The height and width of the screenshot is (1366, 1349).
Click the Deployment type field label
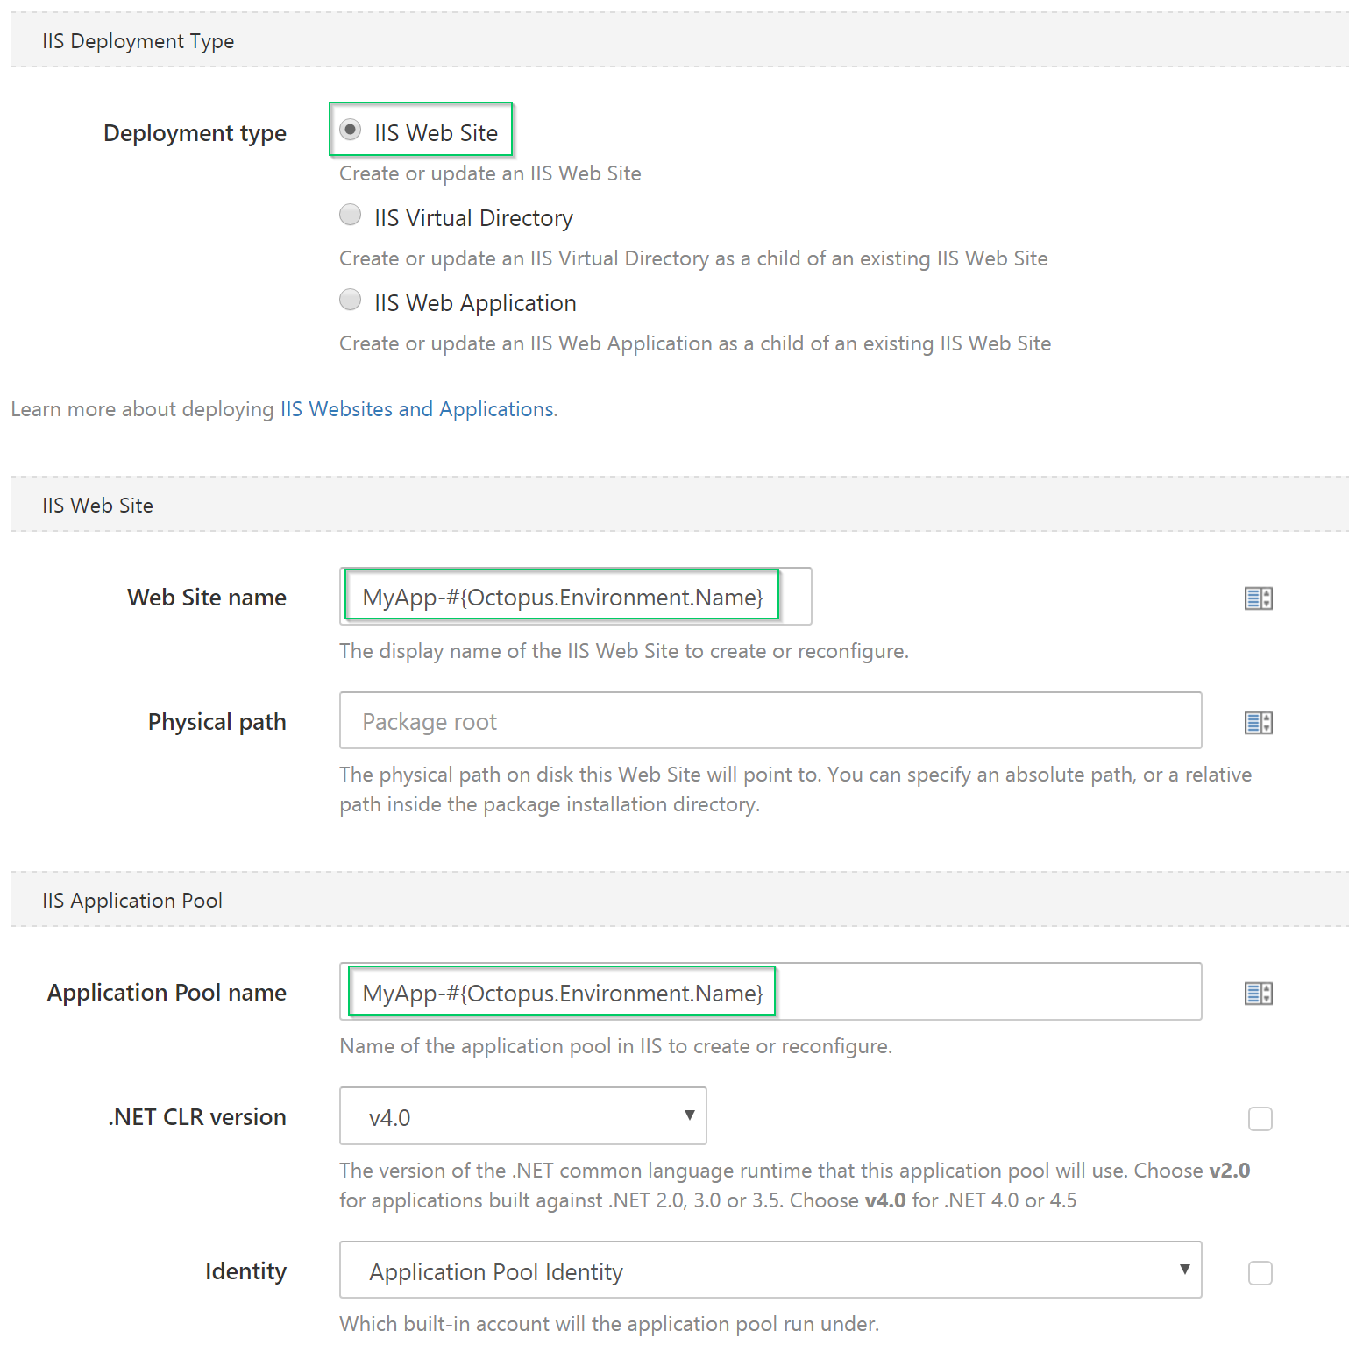tap(195, 133)
